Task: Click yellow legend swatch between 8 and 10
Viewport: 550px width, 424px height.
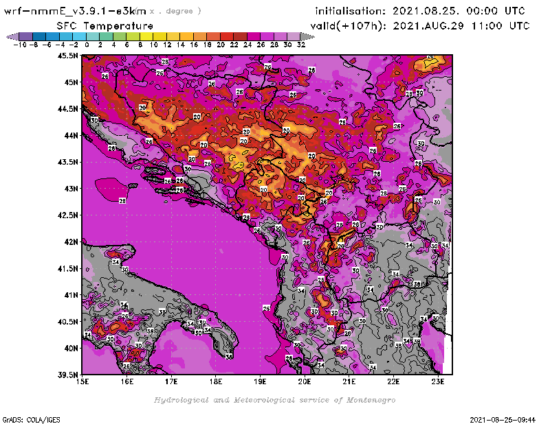Action: (x=146, y=36)
